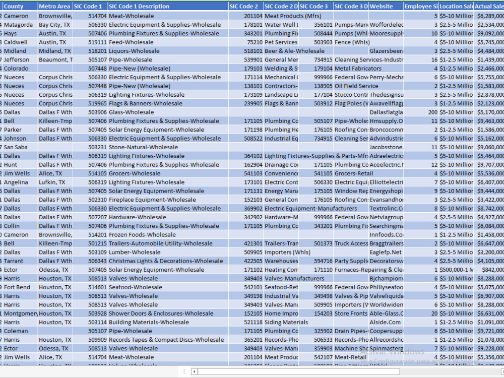Click the Eaglefp.Net website cell

coord(386,253)
